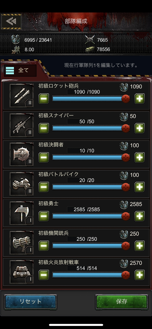Tap the 初級火炎放射戦車 tank icon

coord(22,272)
